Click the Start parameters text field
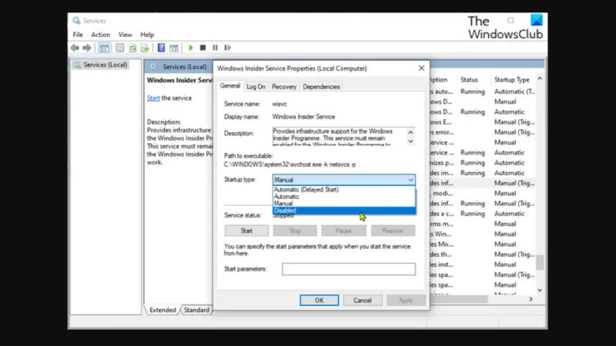Viewport: 616px width, 346px height. [x=348, y=269]
